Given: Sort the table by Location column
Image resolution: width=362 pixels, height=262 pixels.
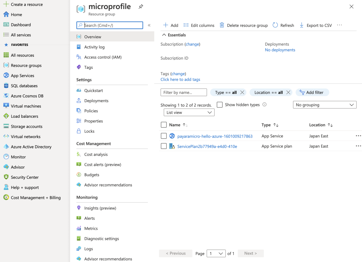Looking at the screenshot, I should pos(330,125).
